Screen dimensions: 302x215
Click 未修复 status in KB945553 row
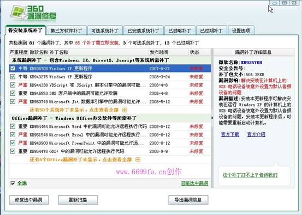[196, 93]
